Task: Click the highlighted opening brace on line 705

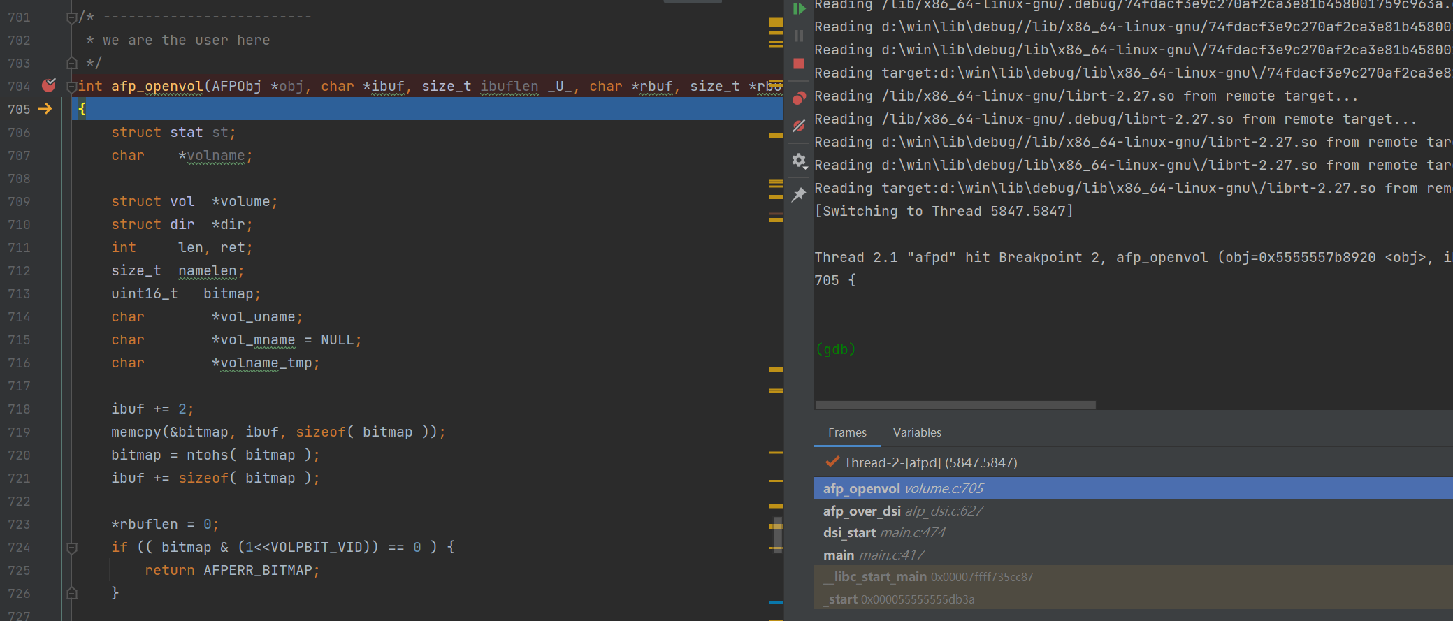Action: [x=82, y=109]
